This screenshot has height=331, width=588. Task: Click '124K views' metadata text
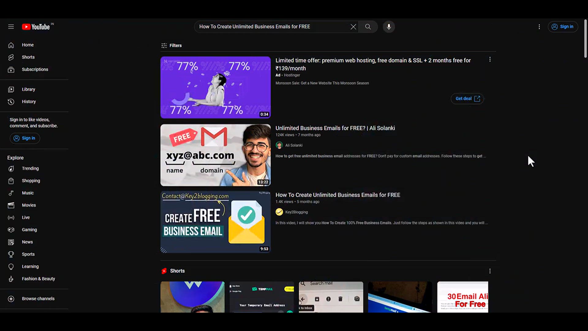point(285,135)
